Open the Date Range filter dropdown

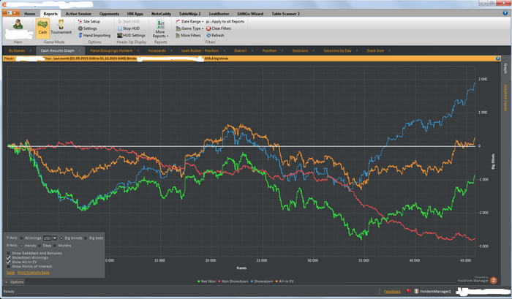[189, 21]
